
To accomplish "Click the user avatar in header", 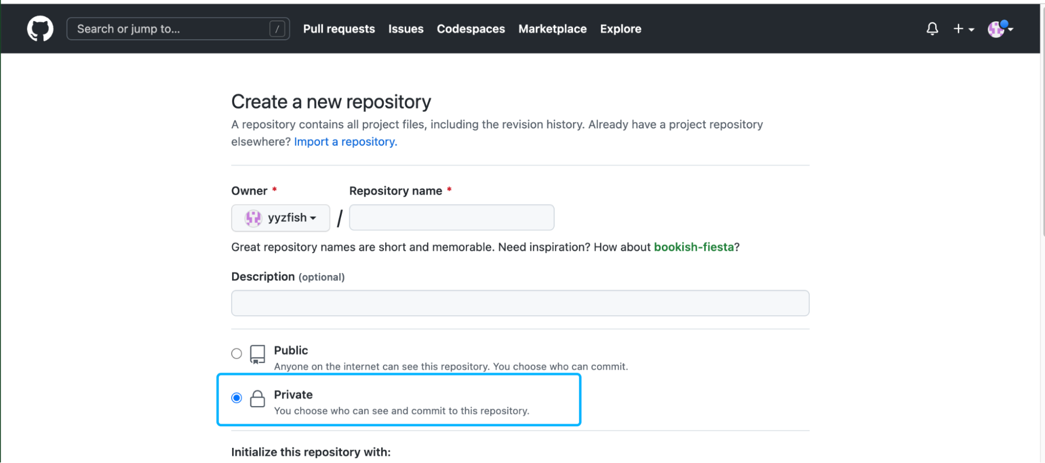I will coord(996,29).
